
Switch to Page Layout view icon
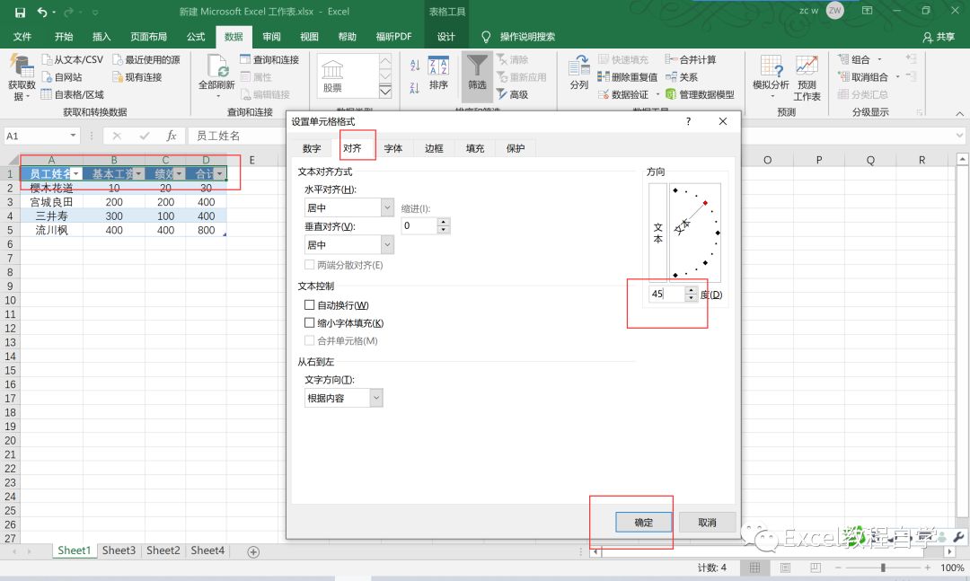pos(785,568)
